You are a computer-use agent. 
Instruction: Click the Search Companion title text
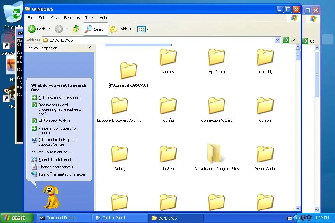point(42,48)
